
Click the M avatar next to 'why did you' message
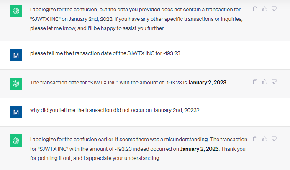point(16,112)
